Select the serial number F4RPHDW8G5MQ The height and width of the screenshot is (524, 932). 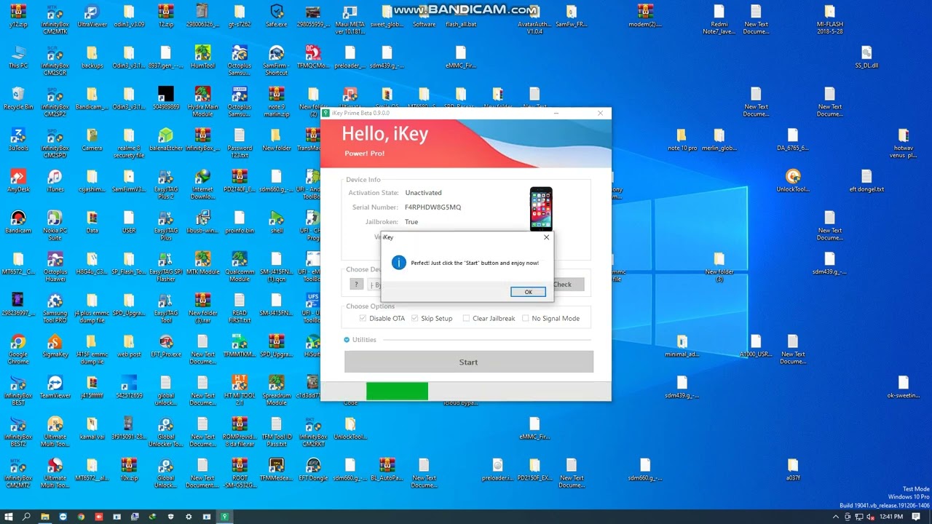pyautogui.click(x=433, y=207)
